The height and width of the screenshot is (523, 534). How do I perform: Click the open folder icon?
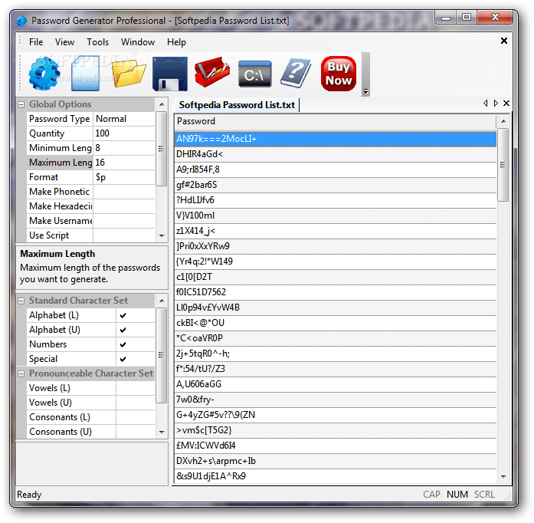pos(128,74)
